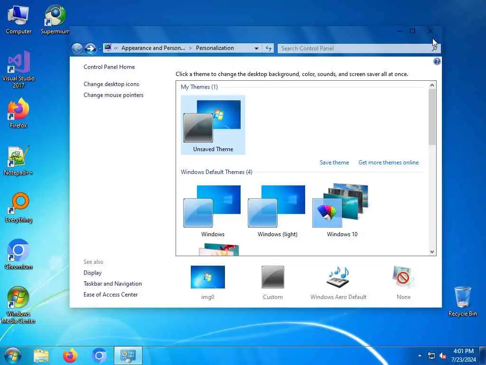Show hidden tray icons arrow
The image size is (486, 365).
(420, 355)
